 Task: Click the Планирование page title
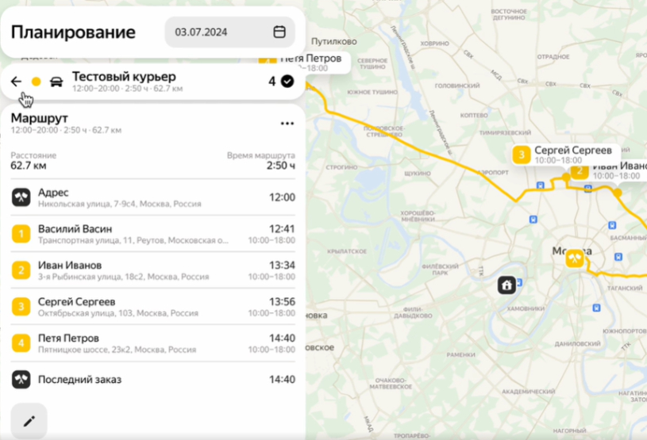coord(73,33)
